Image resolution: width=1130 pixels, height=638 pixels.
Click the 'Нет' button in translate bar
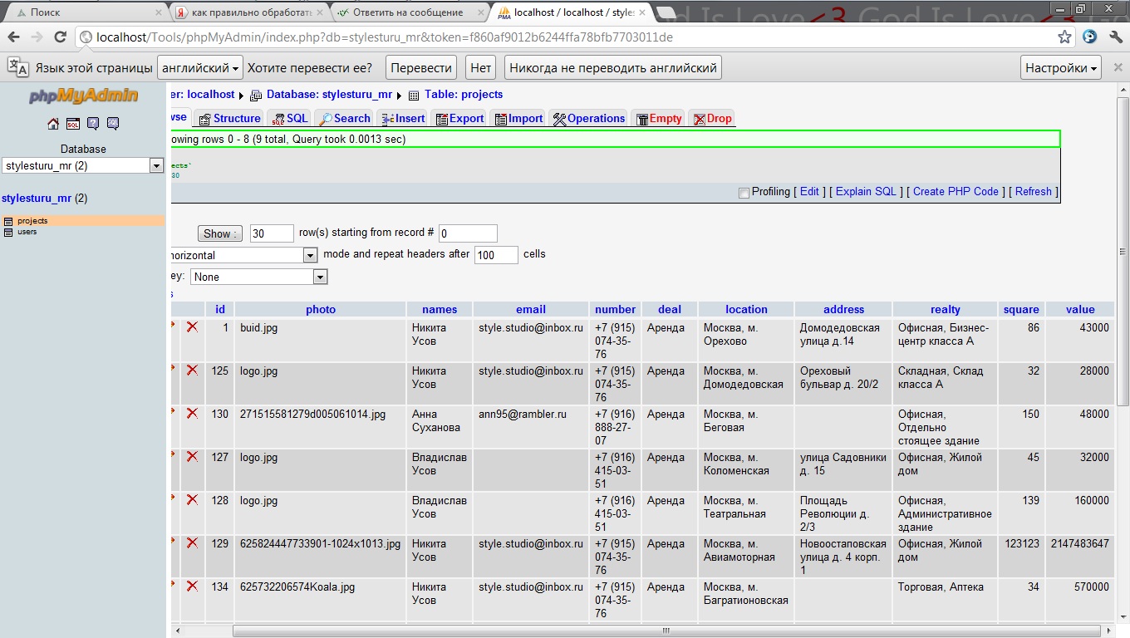click(x=480, y=68)
